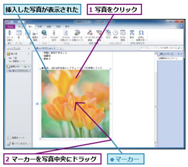
Task: Switch to the Home ribbon tab
Action: (21, 27)
